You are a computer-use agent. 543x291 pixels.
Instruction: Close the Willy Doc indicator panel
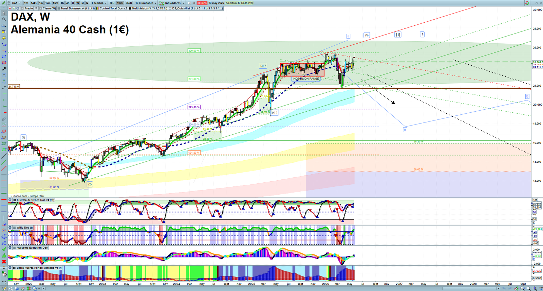(10, 227)
